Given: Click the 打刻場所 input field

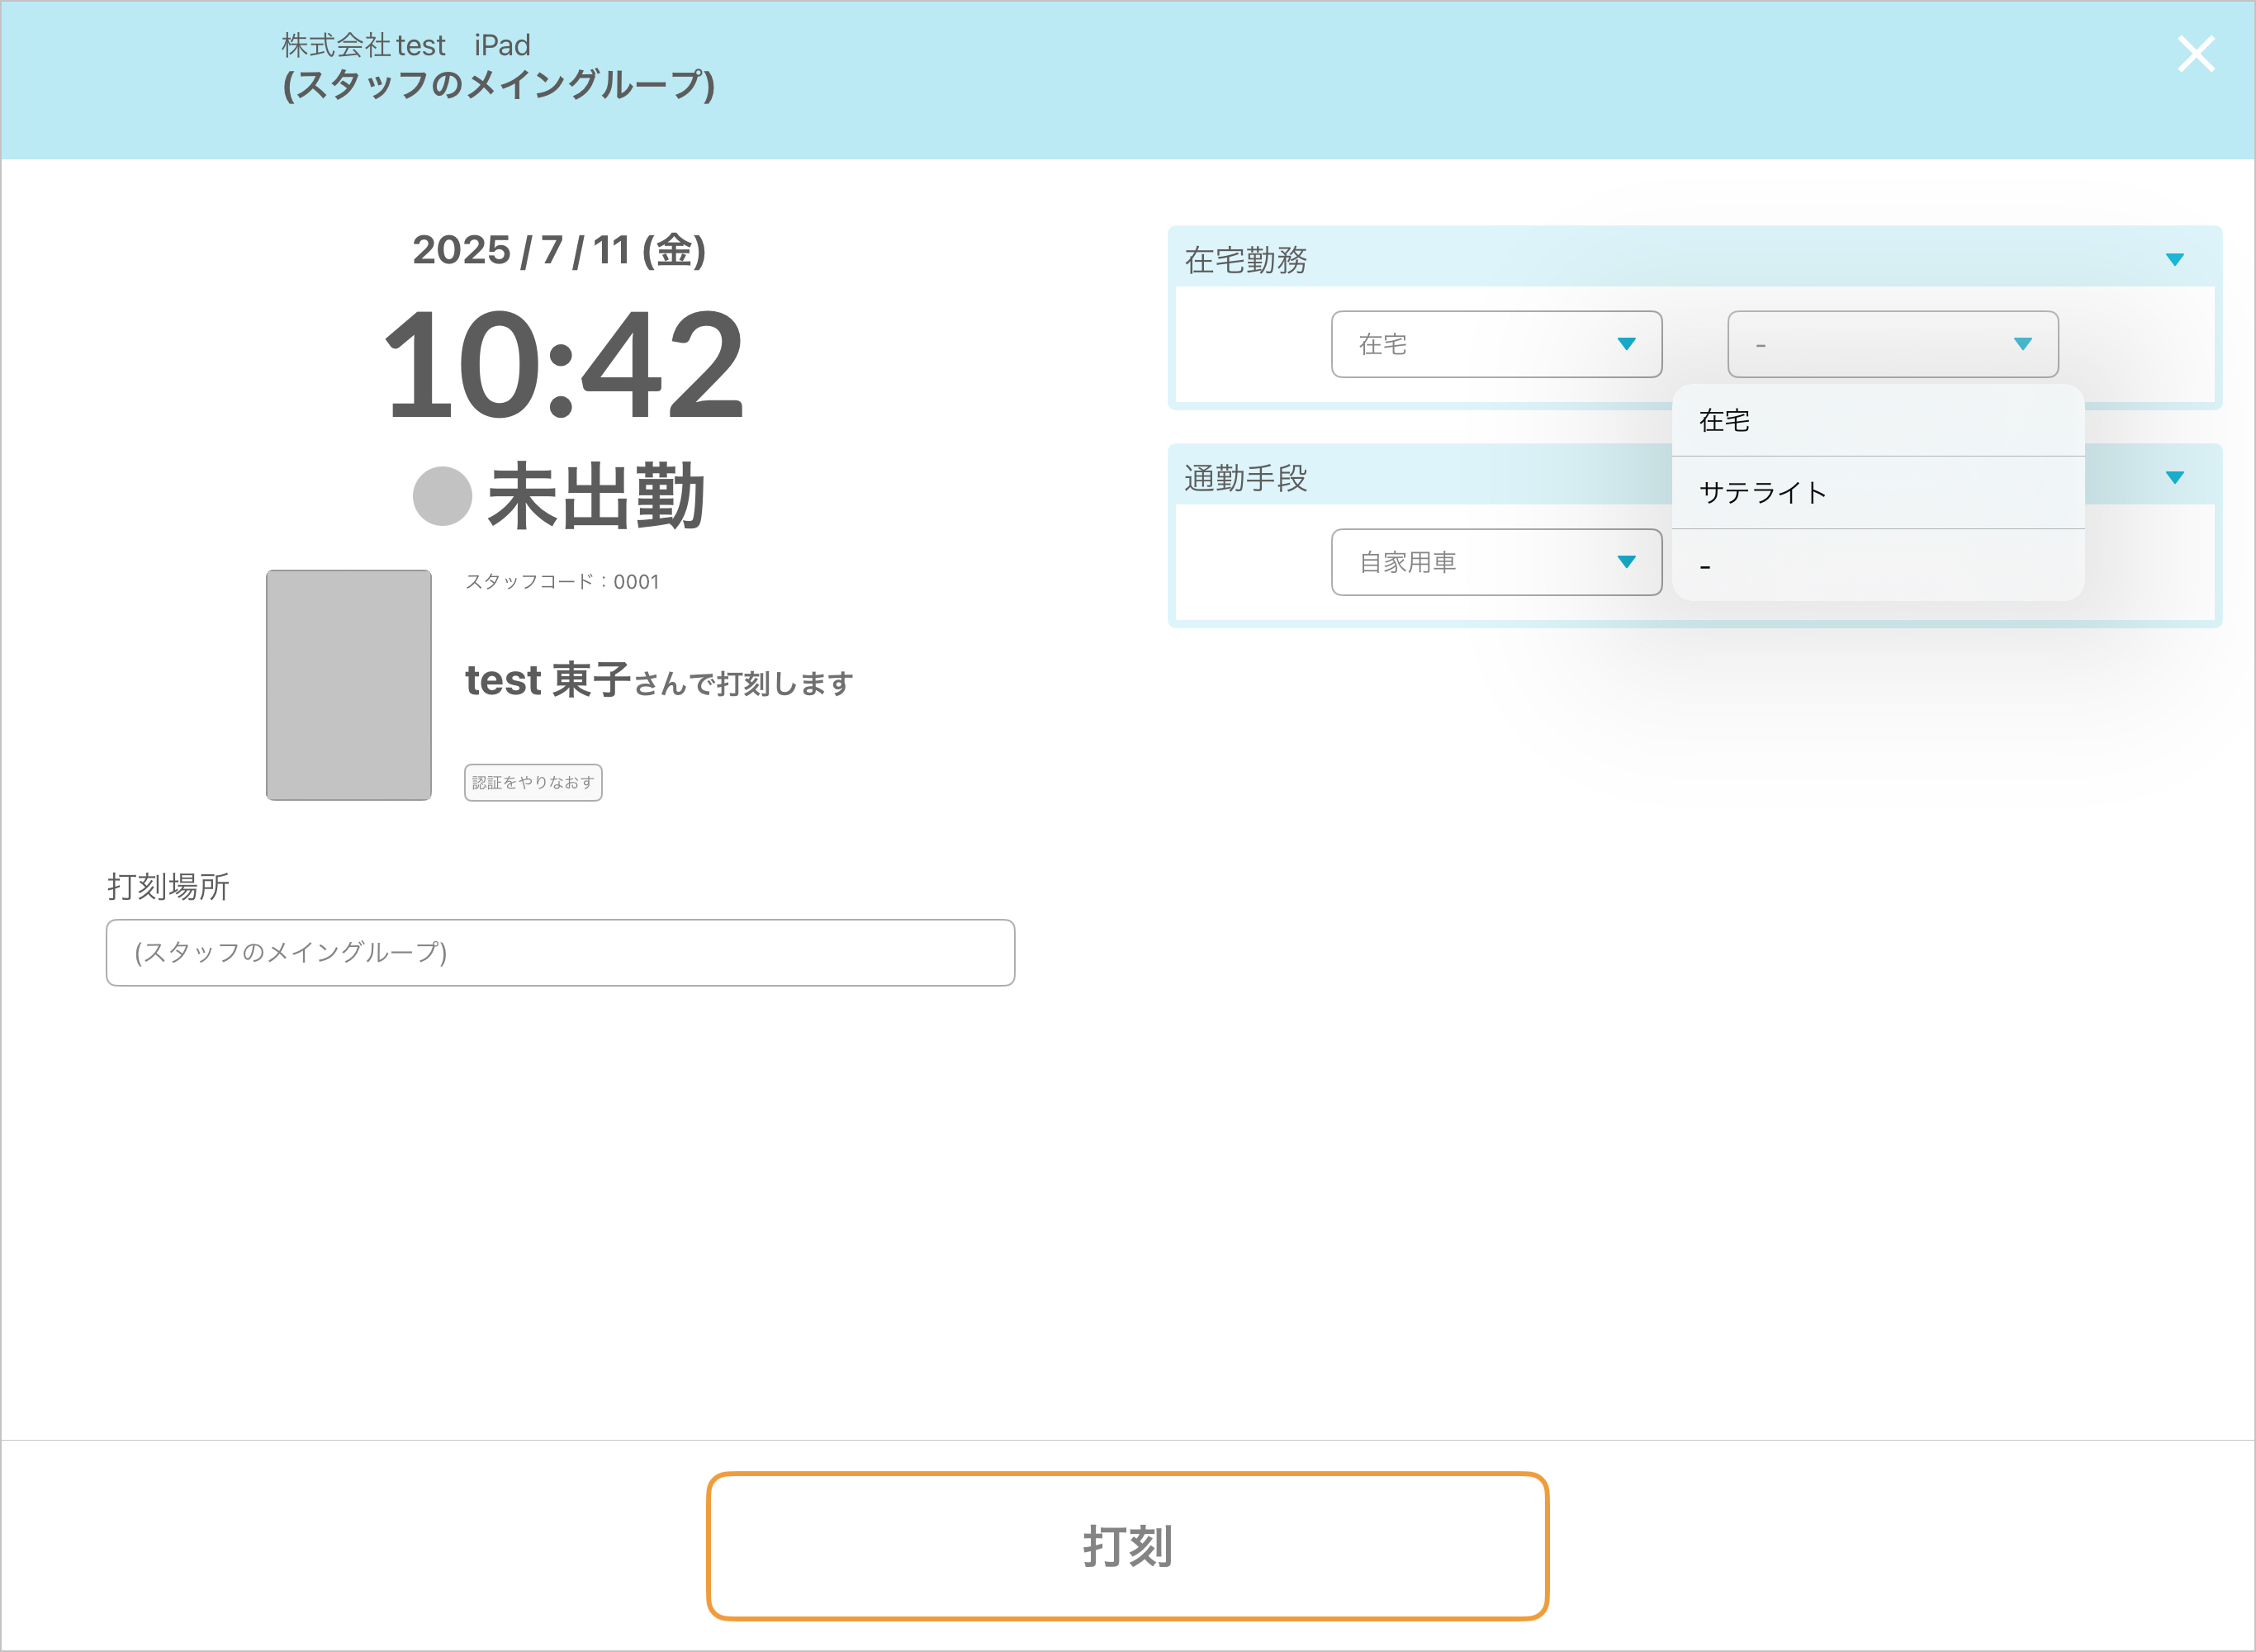Looking at the screenshot, I should (x=560, y=952).
